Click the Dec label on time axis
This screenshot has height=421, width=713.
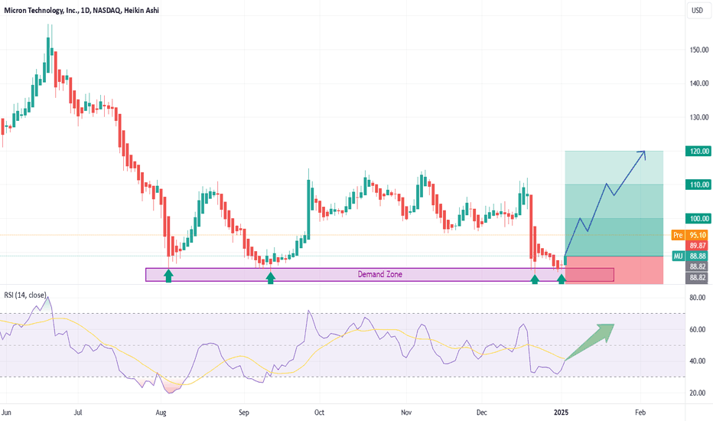481,413
